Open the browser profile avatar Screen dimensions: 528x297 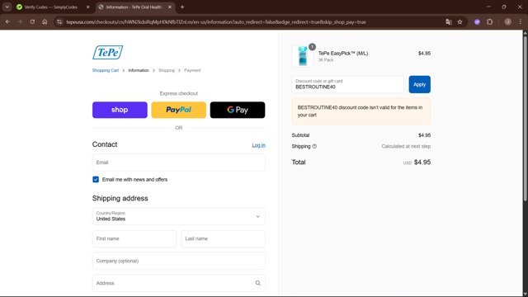click(x=508, y=22)
